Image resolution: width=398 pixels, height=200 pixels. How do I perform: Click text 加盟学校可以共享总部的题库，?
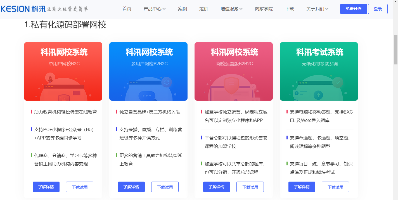(x=235, y=164)
